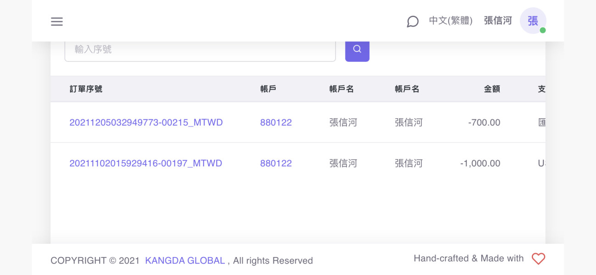The image size is (596, 275).
Task: Click the purple search magnifier button
Action: tap(357, 49)
